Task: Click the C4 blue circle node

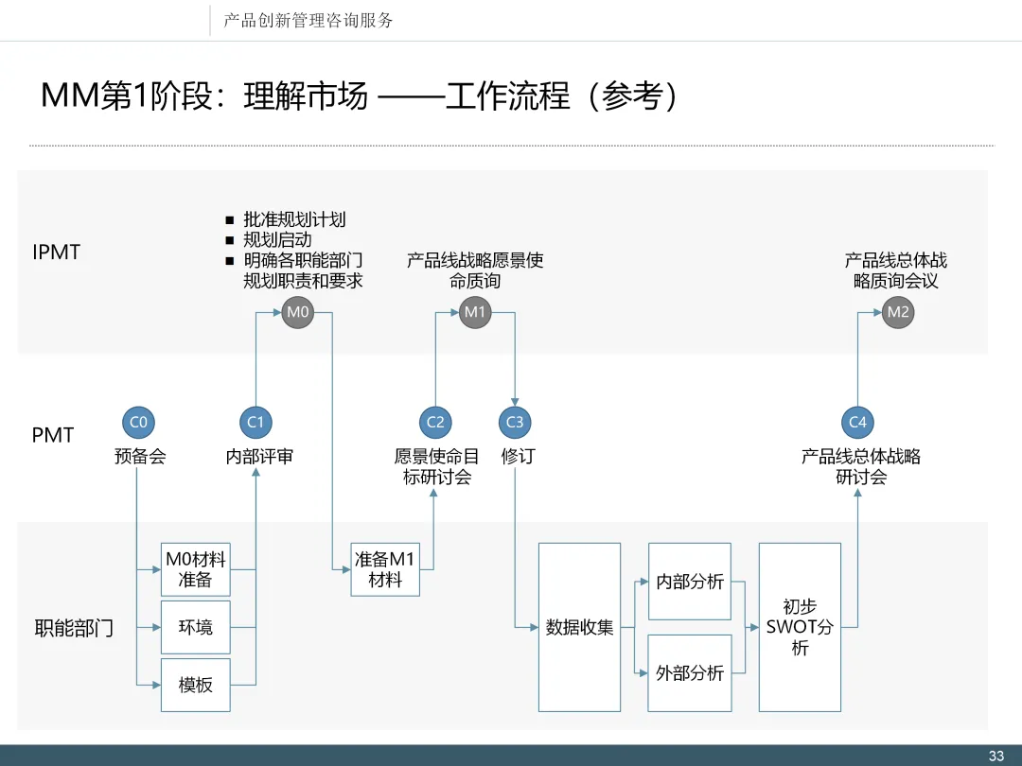Action: (x=857, y=422)
